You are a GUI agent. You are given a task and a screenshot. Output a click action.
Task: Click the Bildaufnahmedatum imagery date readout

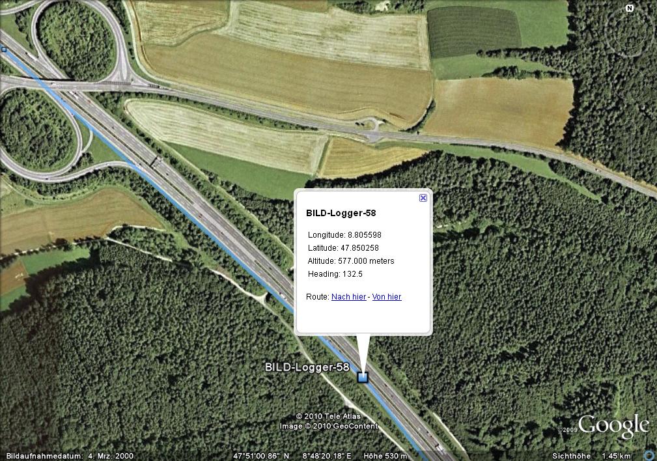coord(70,456)
